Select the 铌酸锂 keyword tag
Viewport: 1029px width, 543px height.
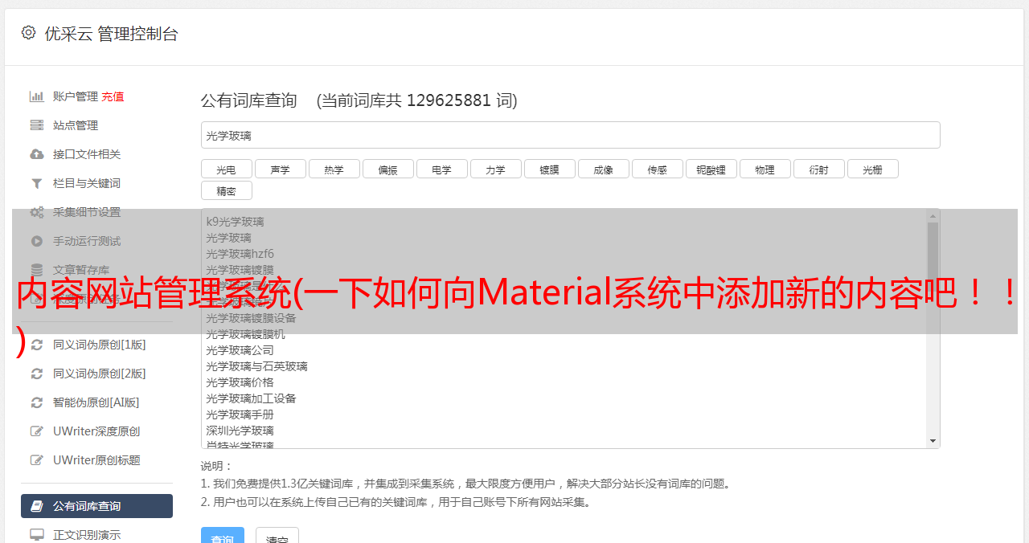[x=711, y=169]
